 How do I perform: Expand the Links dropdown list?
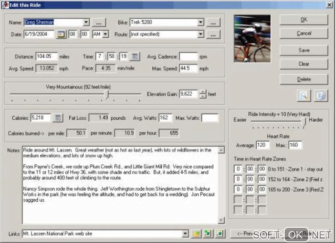coord(185,233)
